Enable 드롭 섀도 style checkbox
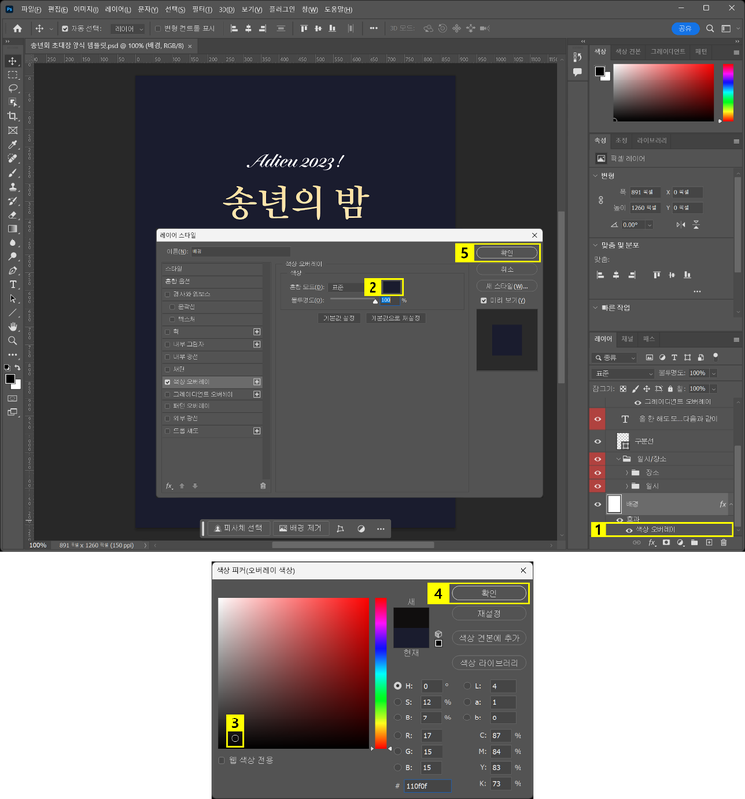The height and width of the screenshot is (799, 745). [167, 431]
